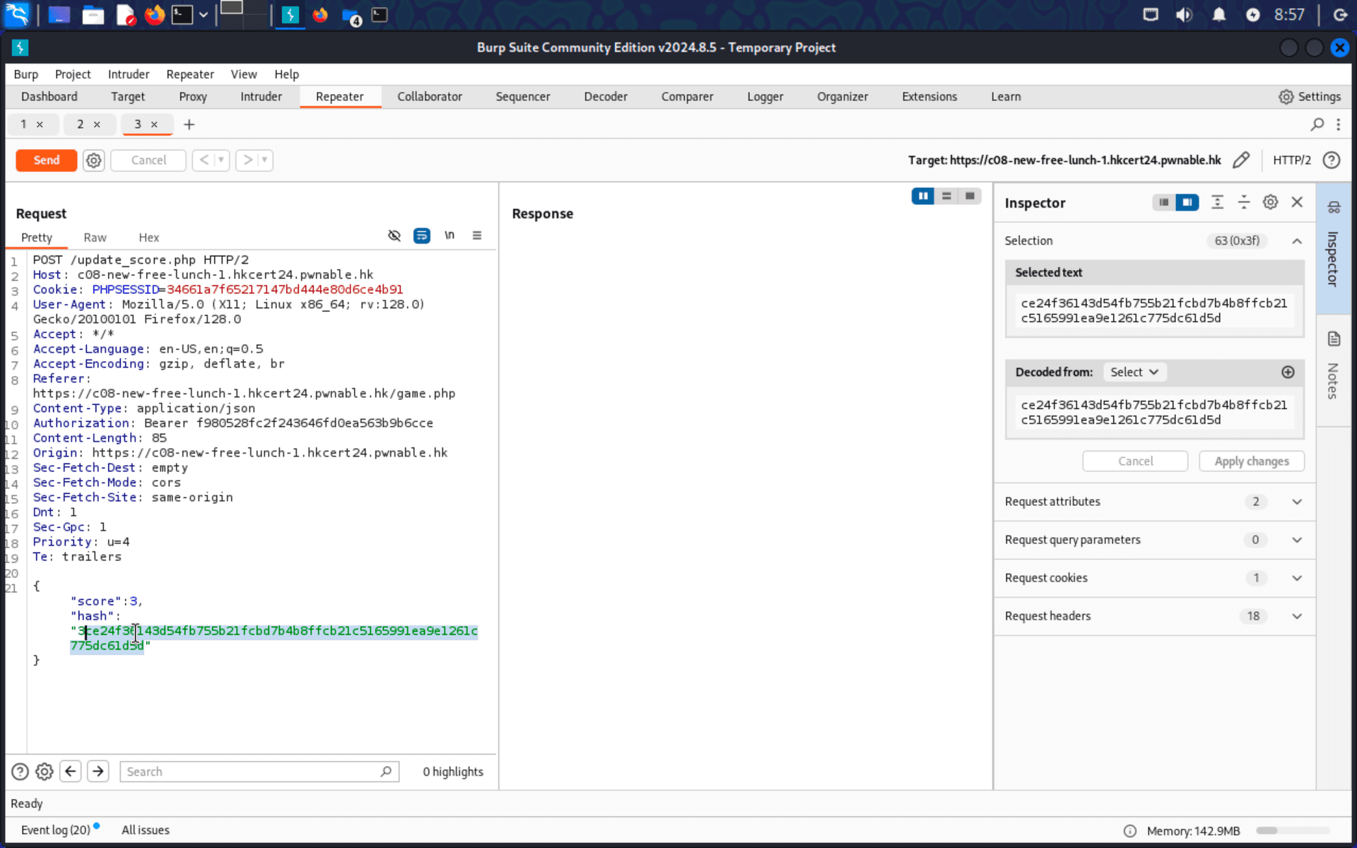Click the hide non-printable characters eye icon

click(x=394, y=235)
